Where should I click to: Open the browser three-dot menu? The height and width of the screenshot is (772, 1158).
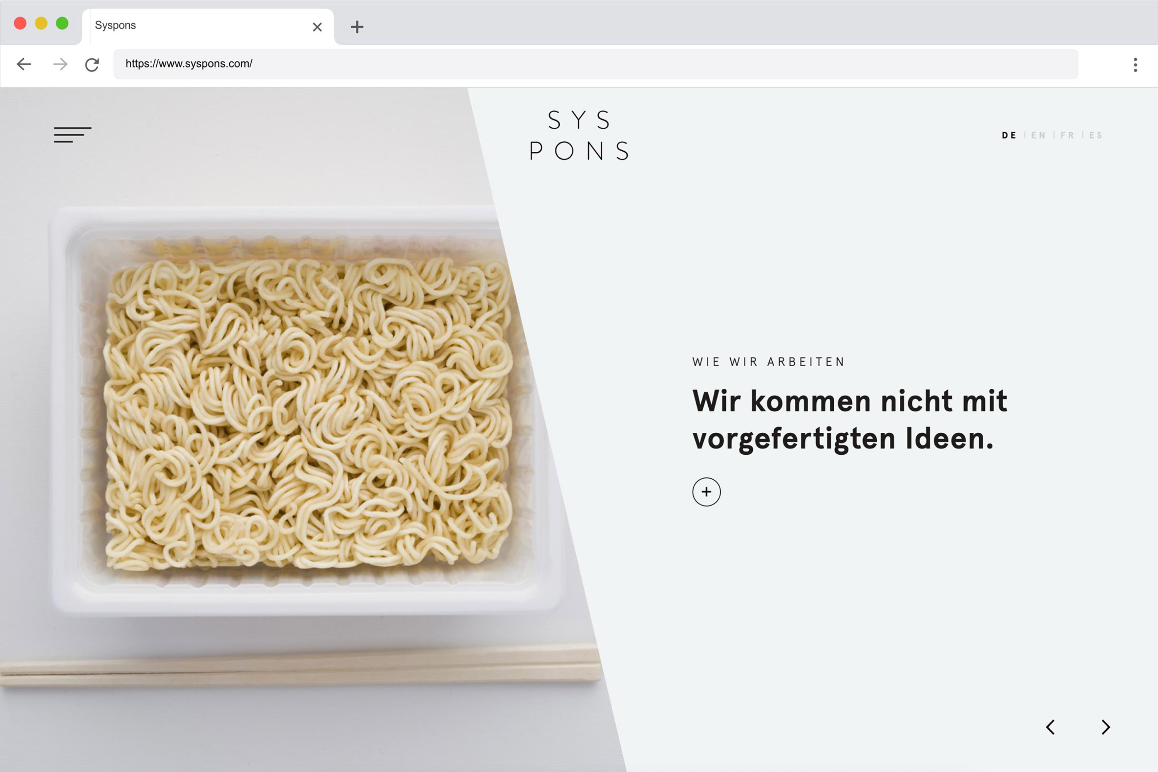coord(1135,64)
